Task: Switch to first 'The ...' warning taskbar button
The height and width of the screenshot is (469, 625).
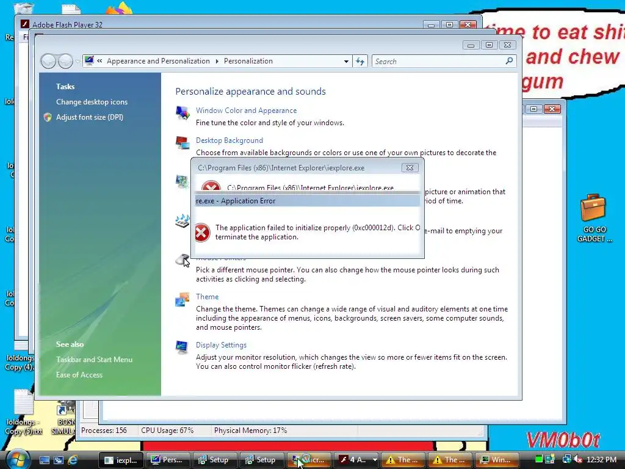Action: click(x=403, y=460)
